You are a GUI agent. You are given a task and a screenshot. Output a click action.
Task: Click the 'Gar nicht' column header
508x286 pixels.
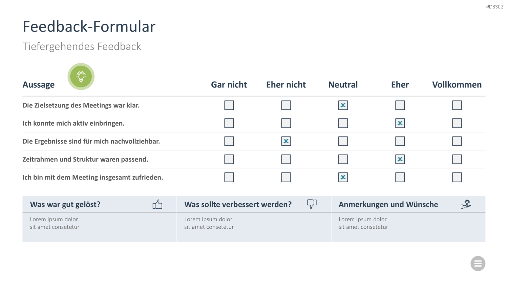[229, 85]
